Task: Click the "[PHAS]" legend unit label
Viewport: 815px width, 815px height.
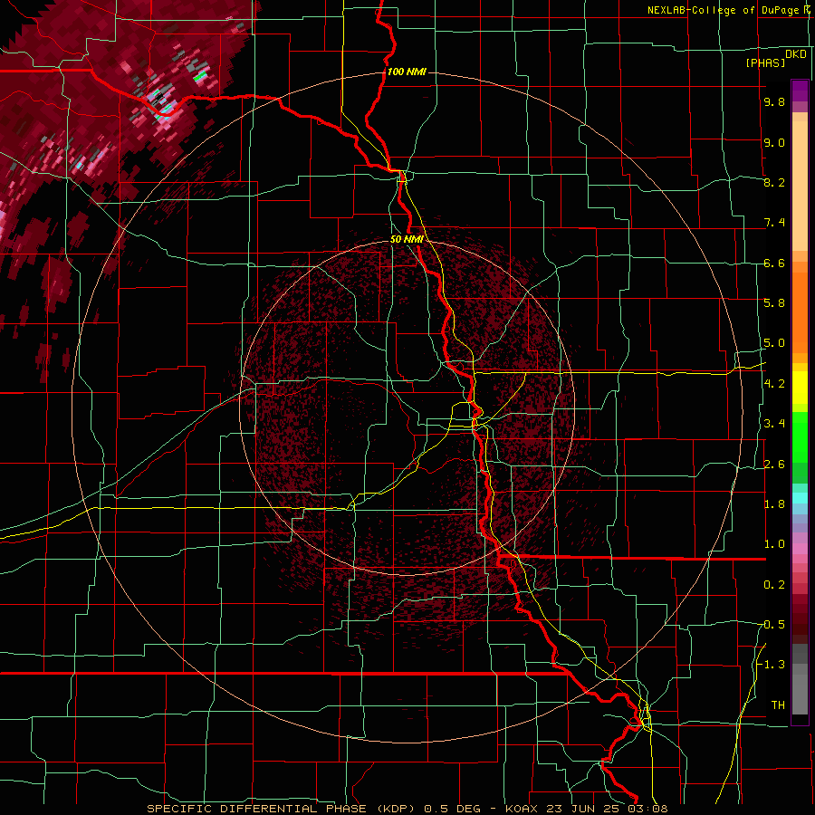Action: [765, 62]
